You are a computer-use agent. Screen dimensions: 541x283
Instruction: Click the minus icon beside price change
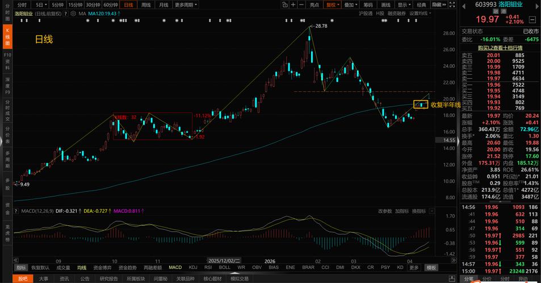(532, 20)
